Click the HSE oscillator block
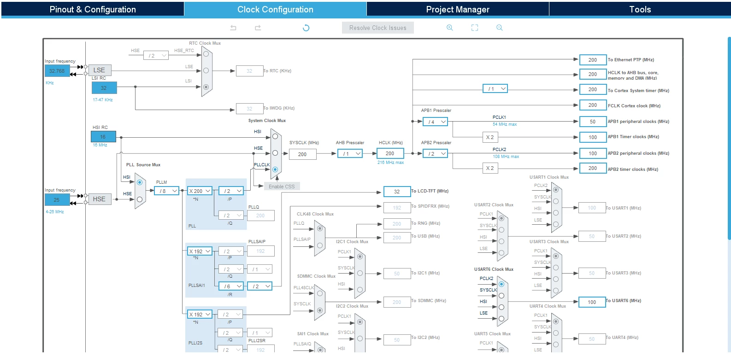This screenshot has width=731, height=356. [100, 199]
